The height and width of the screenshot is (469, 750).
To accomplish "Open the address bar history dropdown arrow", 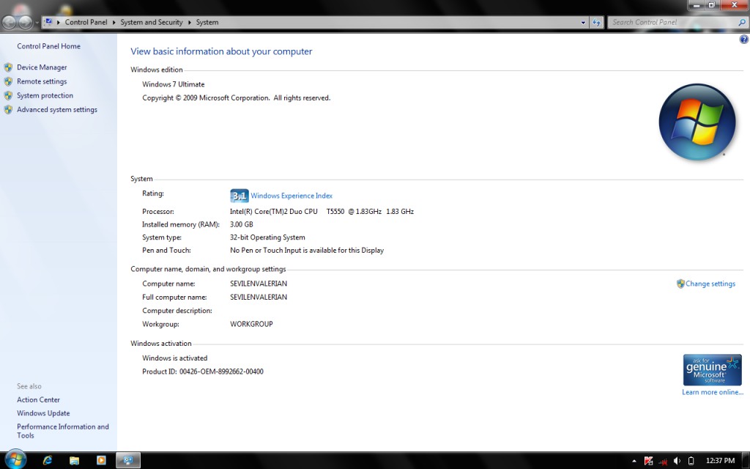I will click(583, 23).
